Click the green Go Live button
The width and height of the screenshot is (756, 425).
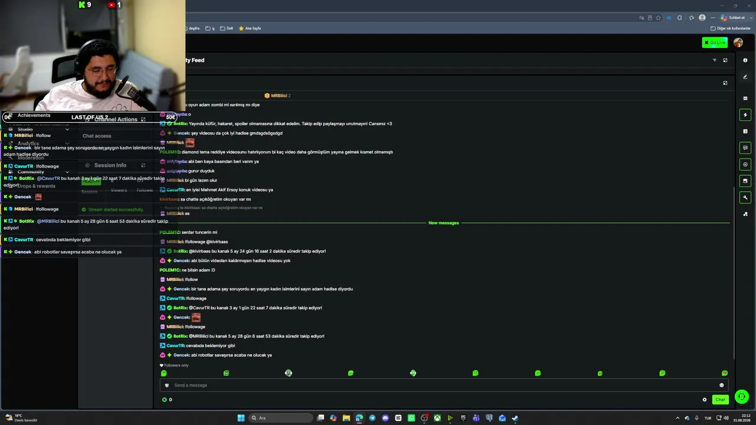coord(715,42)
